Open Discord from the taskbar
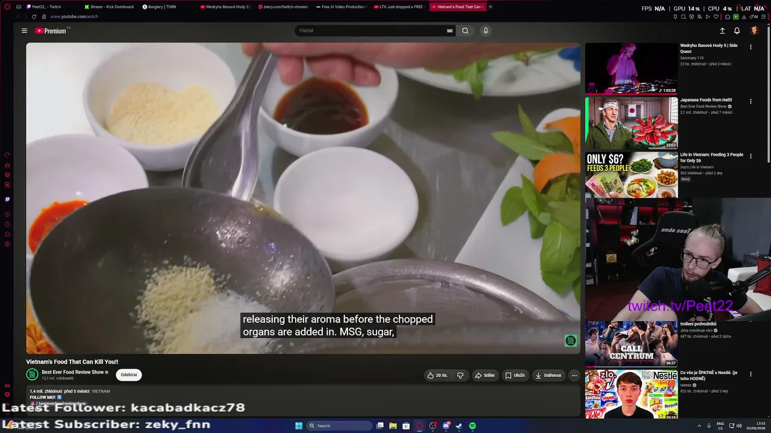Screen dimensions: 771x433 [x=446, y=426]
